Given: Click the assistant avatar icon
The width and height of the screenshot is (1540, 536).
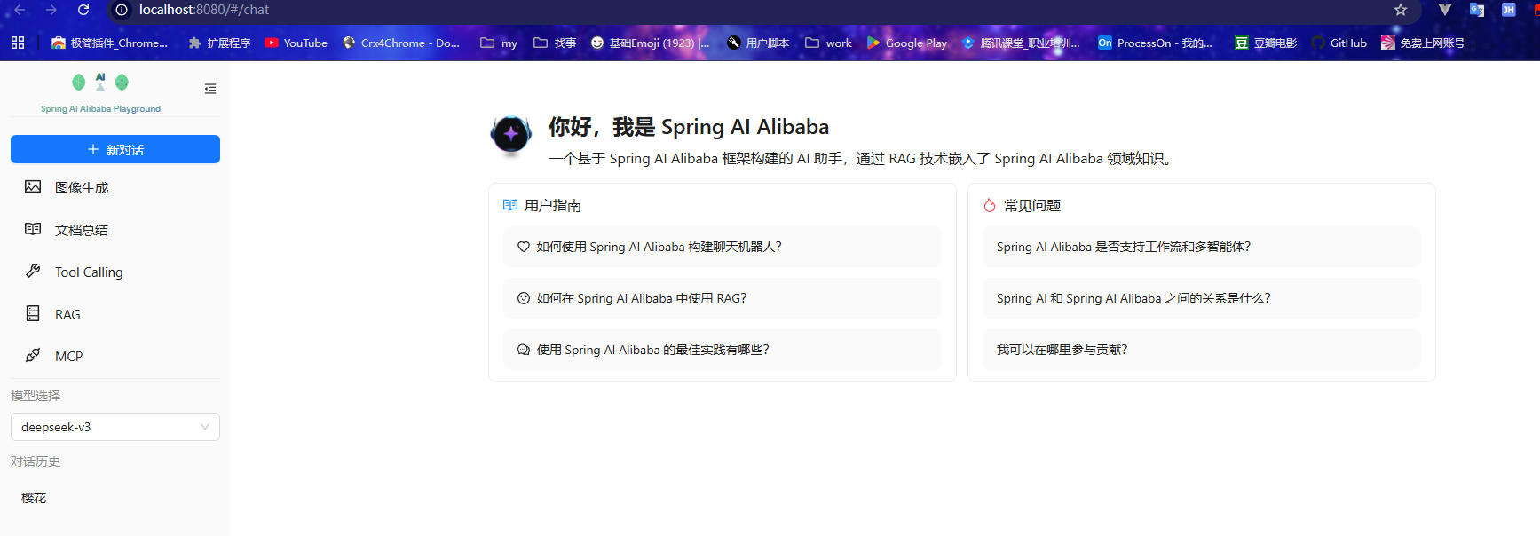Looking at the screenshot, I should click(x=511, y=135).
